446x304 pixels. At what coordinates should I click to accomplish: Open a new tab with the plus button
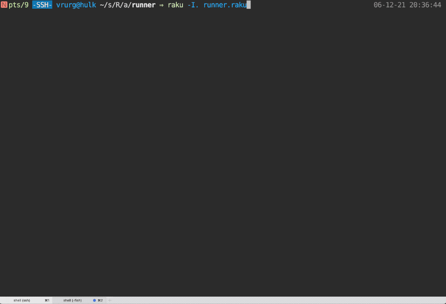click(110, 300)
